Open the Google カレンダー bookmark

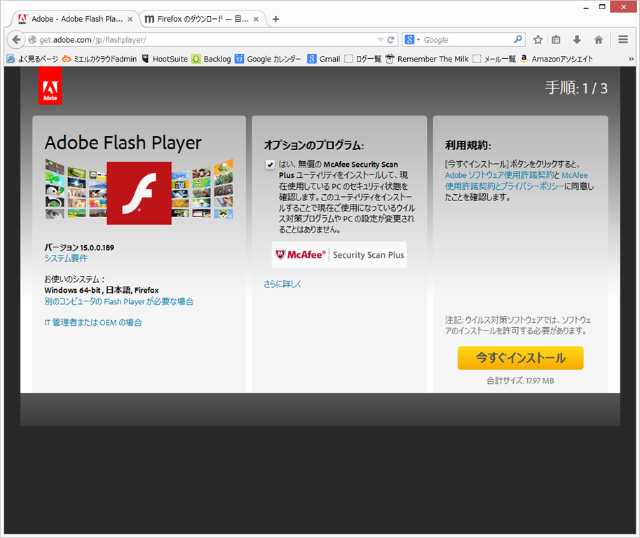268,59
